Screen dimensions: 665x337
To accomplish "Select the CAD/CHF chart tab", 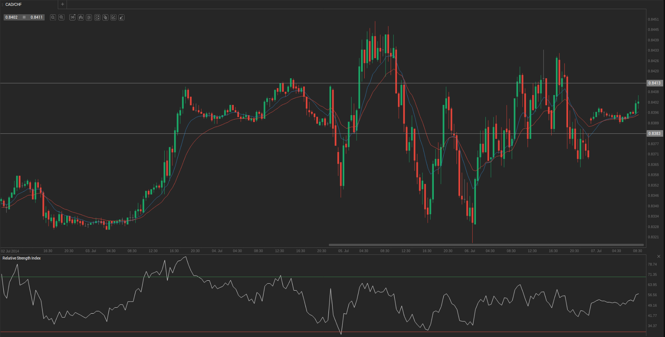I will coord(14,4).
